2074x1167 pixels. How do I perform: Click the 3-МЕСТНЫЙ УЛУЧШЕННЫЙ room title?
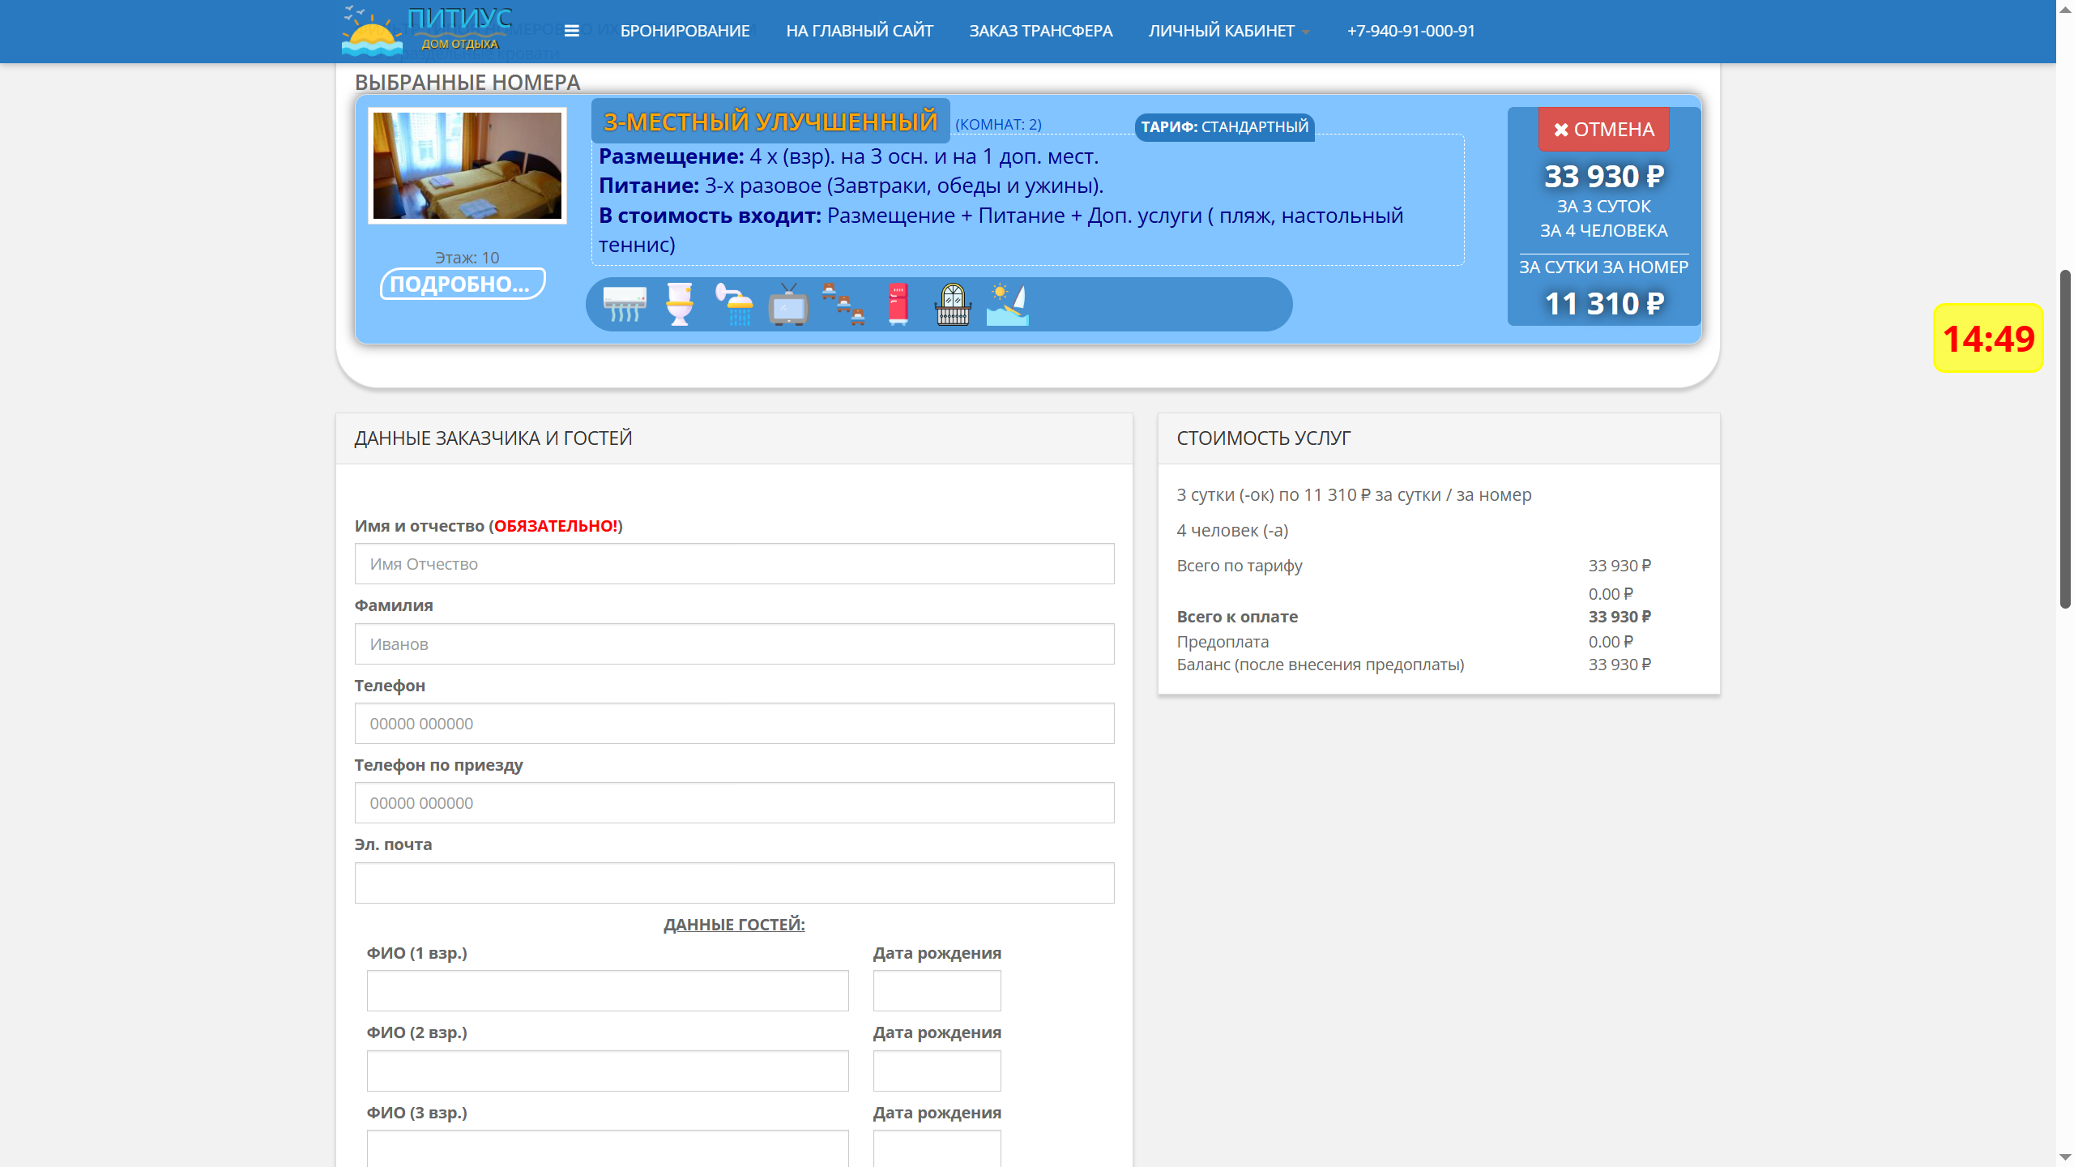[770, 122]
